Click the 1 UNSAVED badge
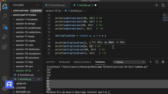The width and height of the screenshot is (168, 94). point(36,11)
